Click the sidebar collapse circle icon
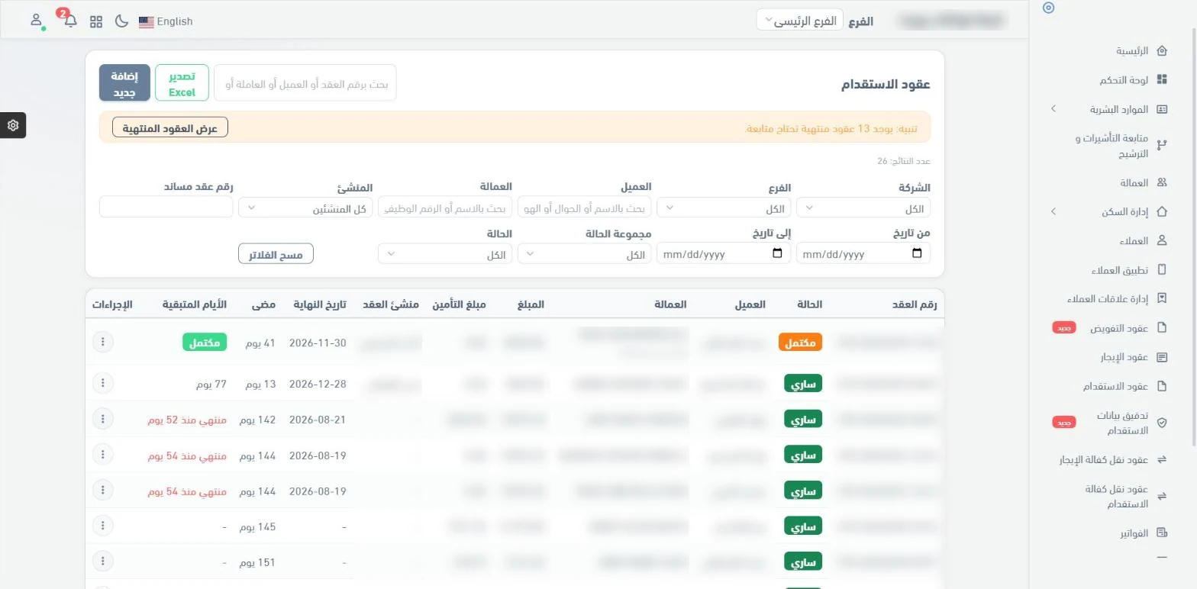Image resolution: width=1197 pixels, height=589 pixels. click(x=1048, y=8)
